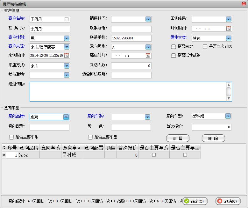Click scroll up arrow in 经过情形 box
The width and height of the screenshot is (248, 208).
click(x=229, y=85)
